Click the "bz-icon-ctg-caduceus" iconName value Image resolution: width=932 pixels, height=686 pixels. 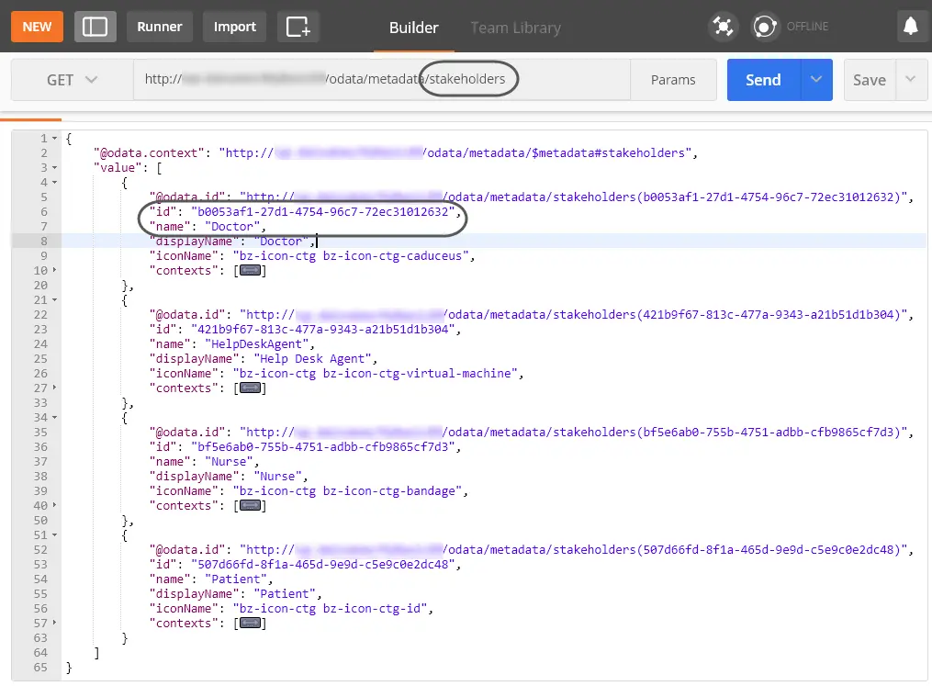351,256
